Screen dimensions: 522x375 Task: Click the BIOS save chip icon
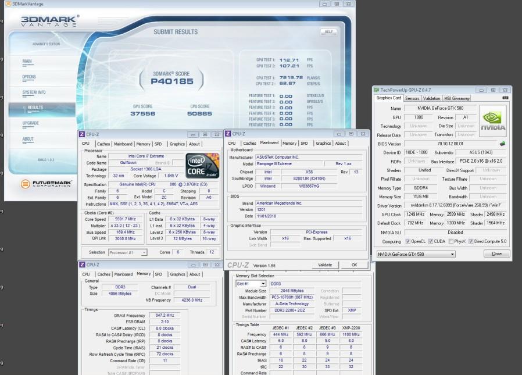502,144
